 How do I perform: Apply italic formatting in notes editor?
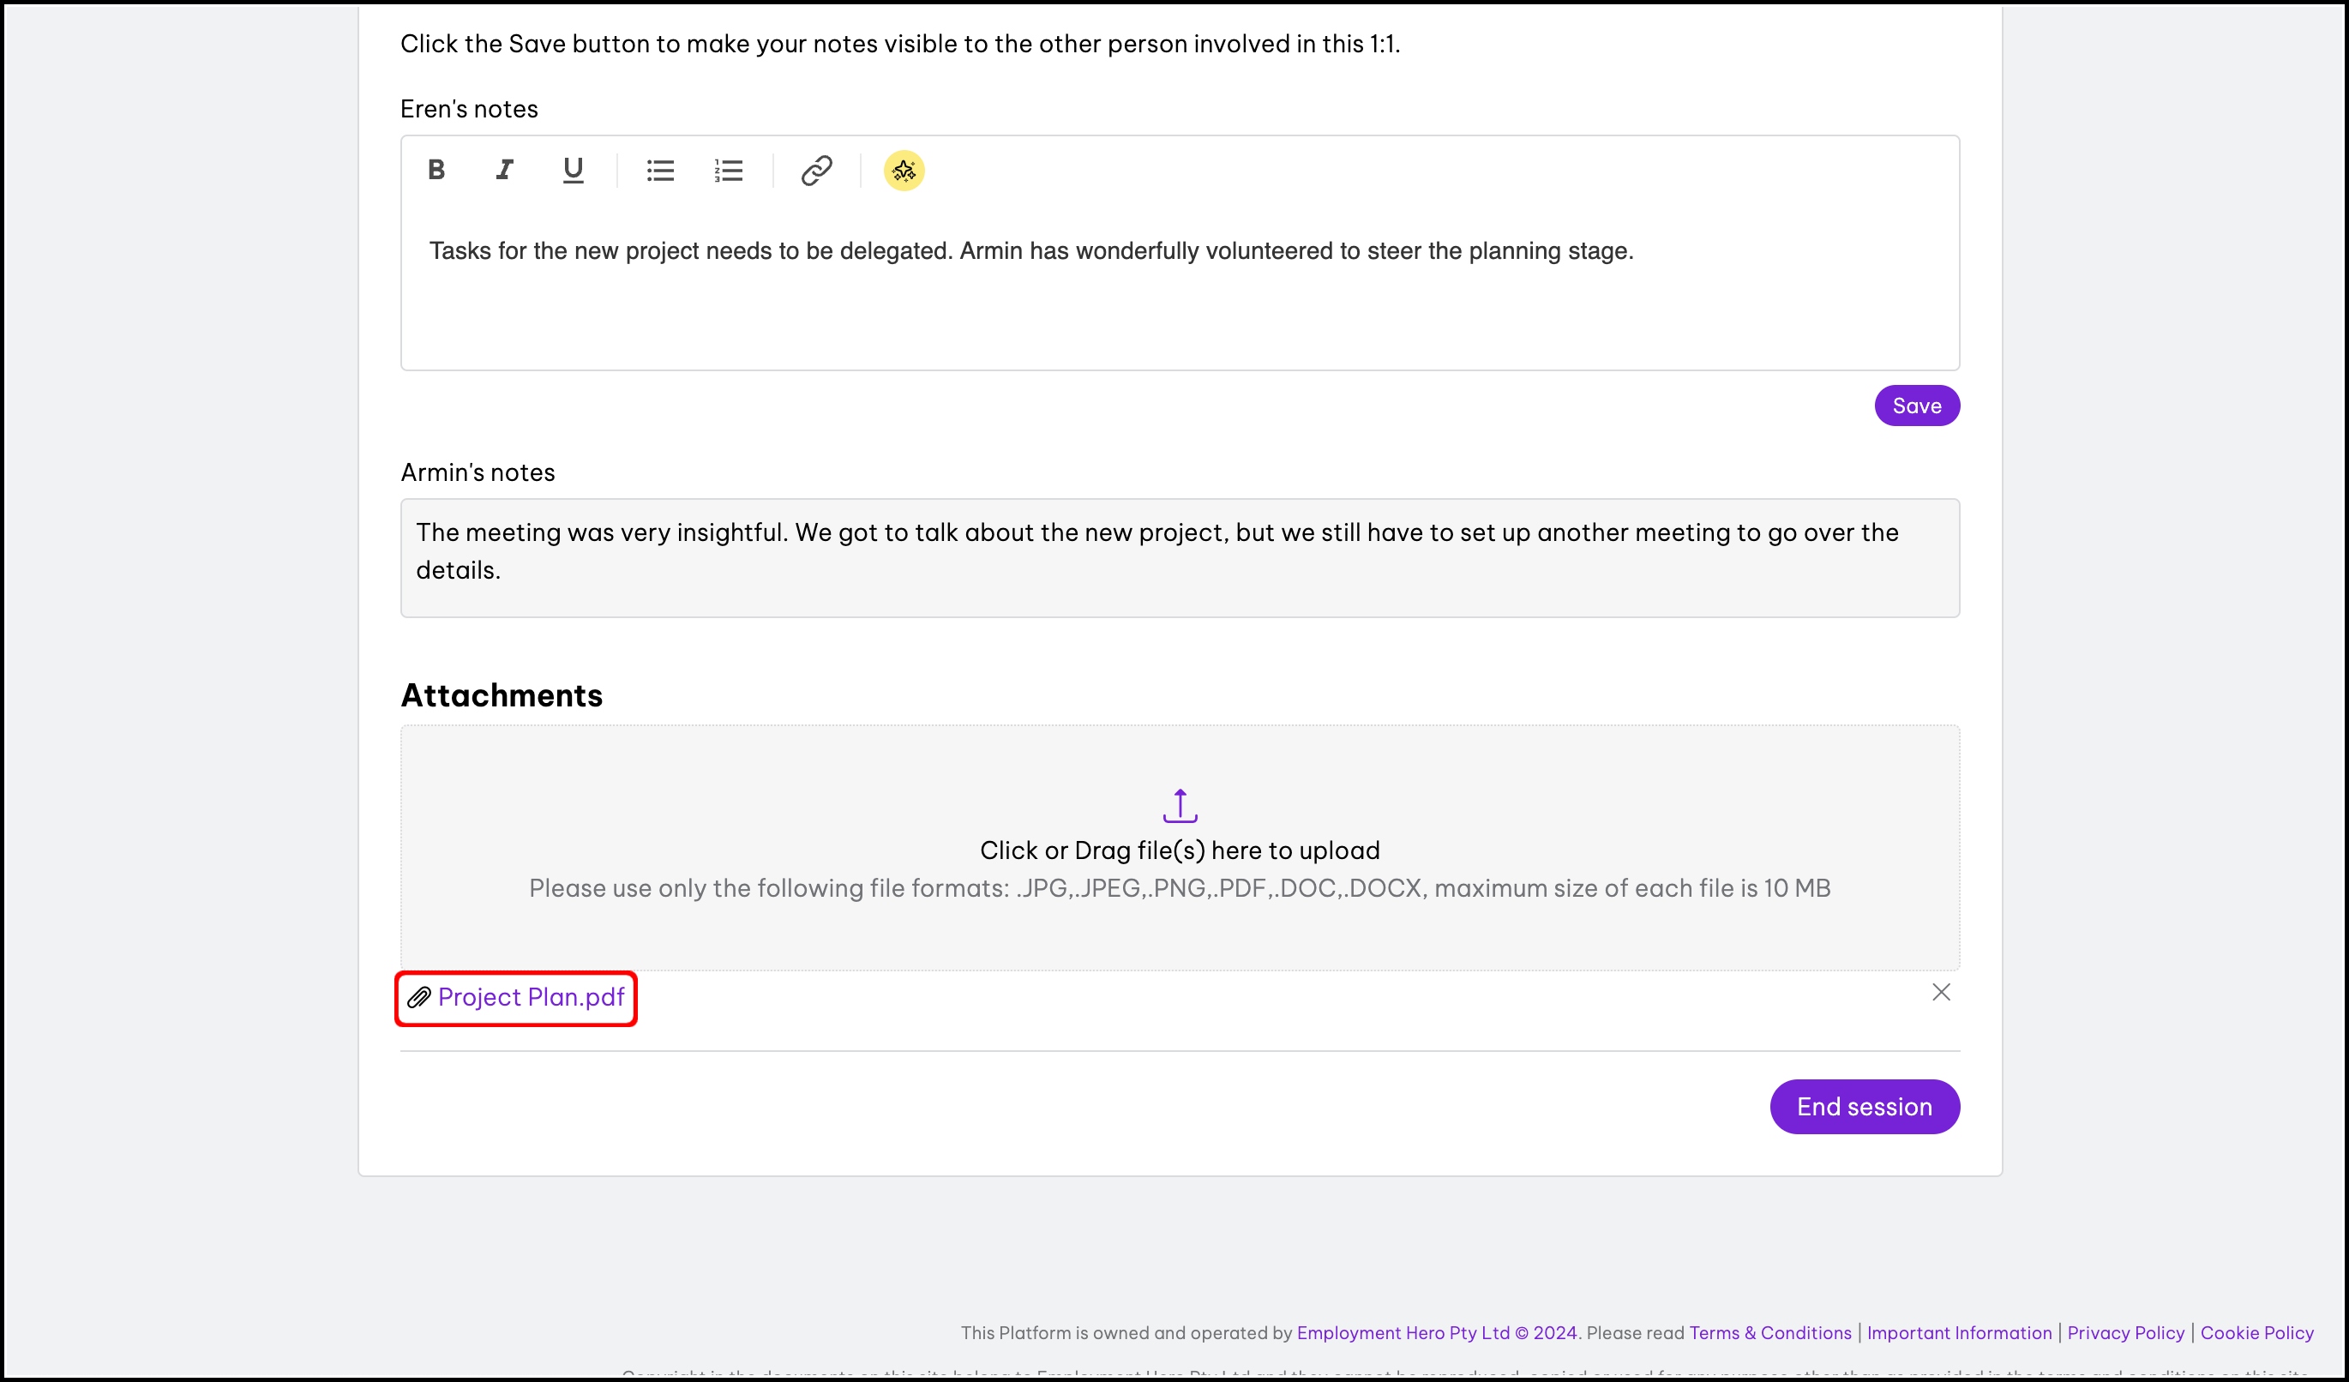pyautogui.click(x=504, y=171)
